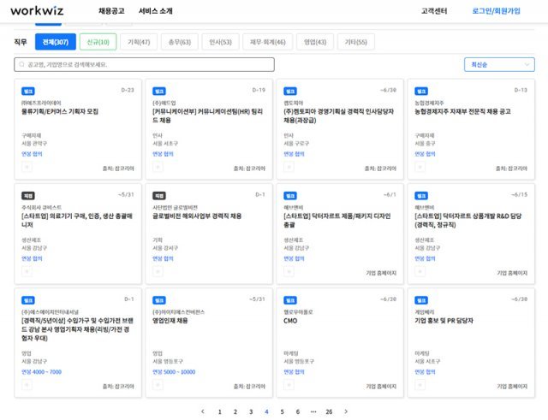This screenshot has height=420, width=548.
Task: Open the 최신순 sort dropdown
Action: [x=499, y=65]
